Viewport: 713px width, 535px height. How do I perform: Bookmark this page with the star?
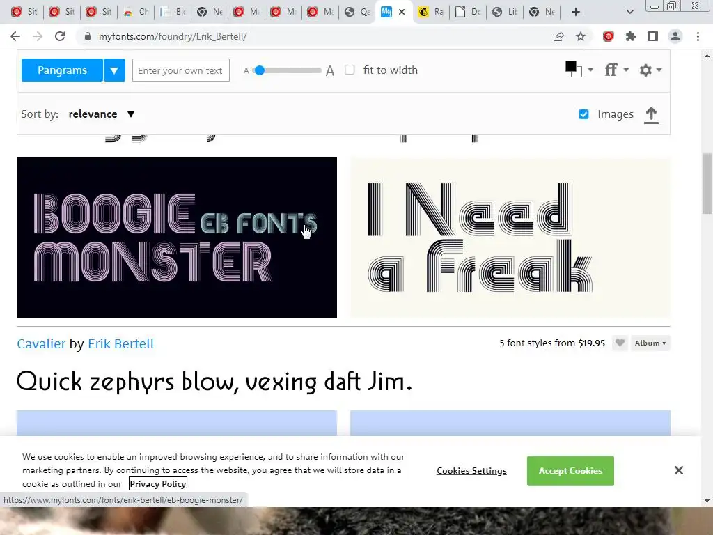581,36
